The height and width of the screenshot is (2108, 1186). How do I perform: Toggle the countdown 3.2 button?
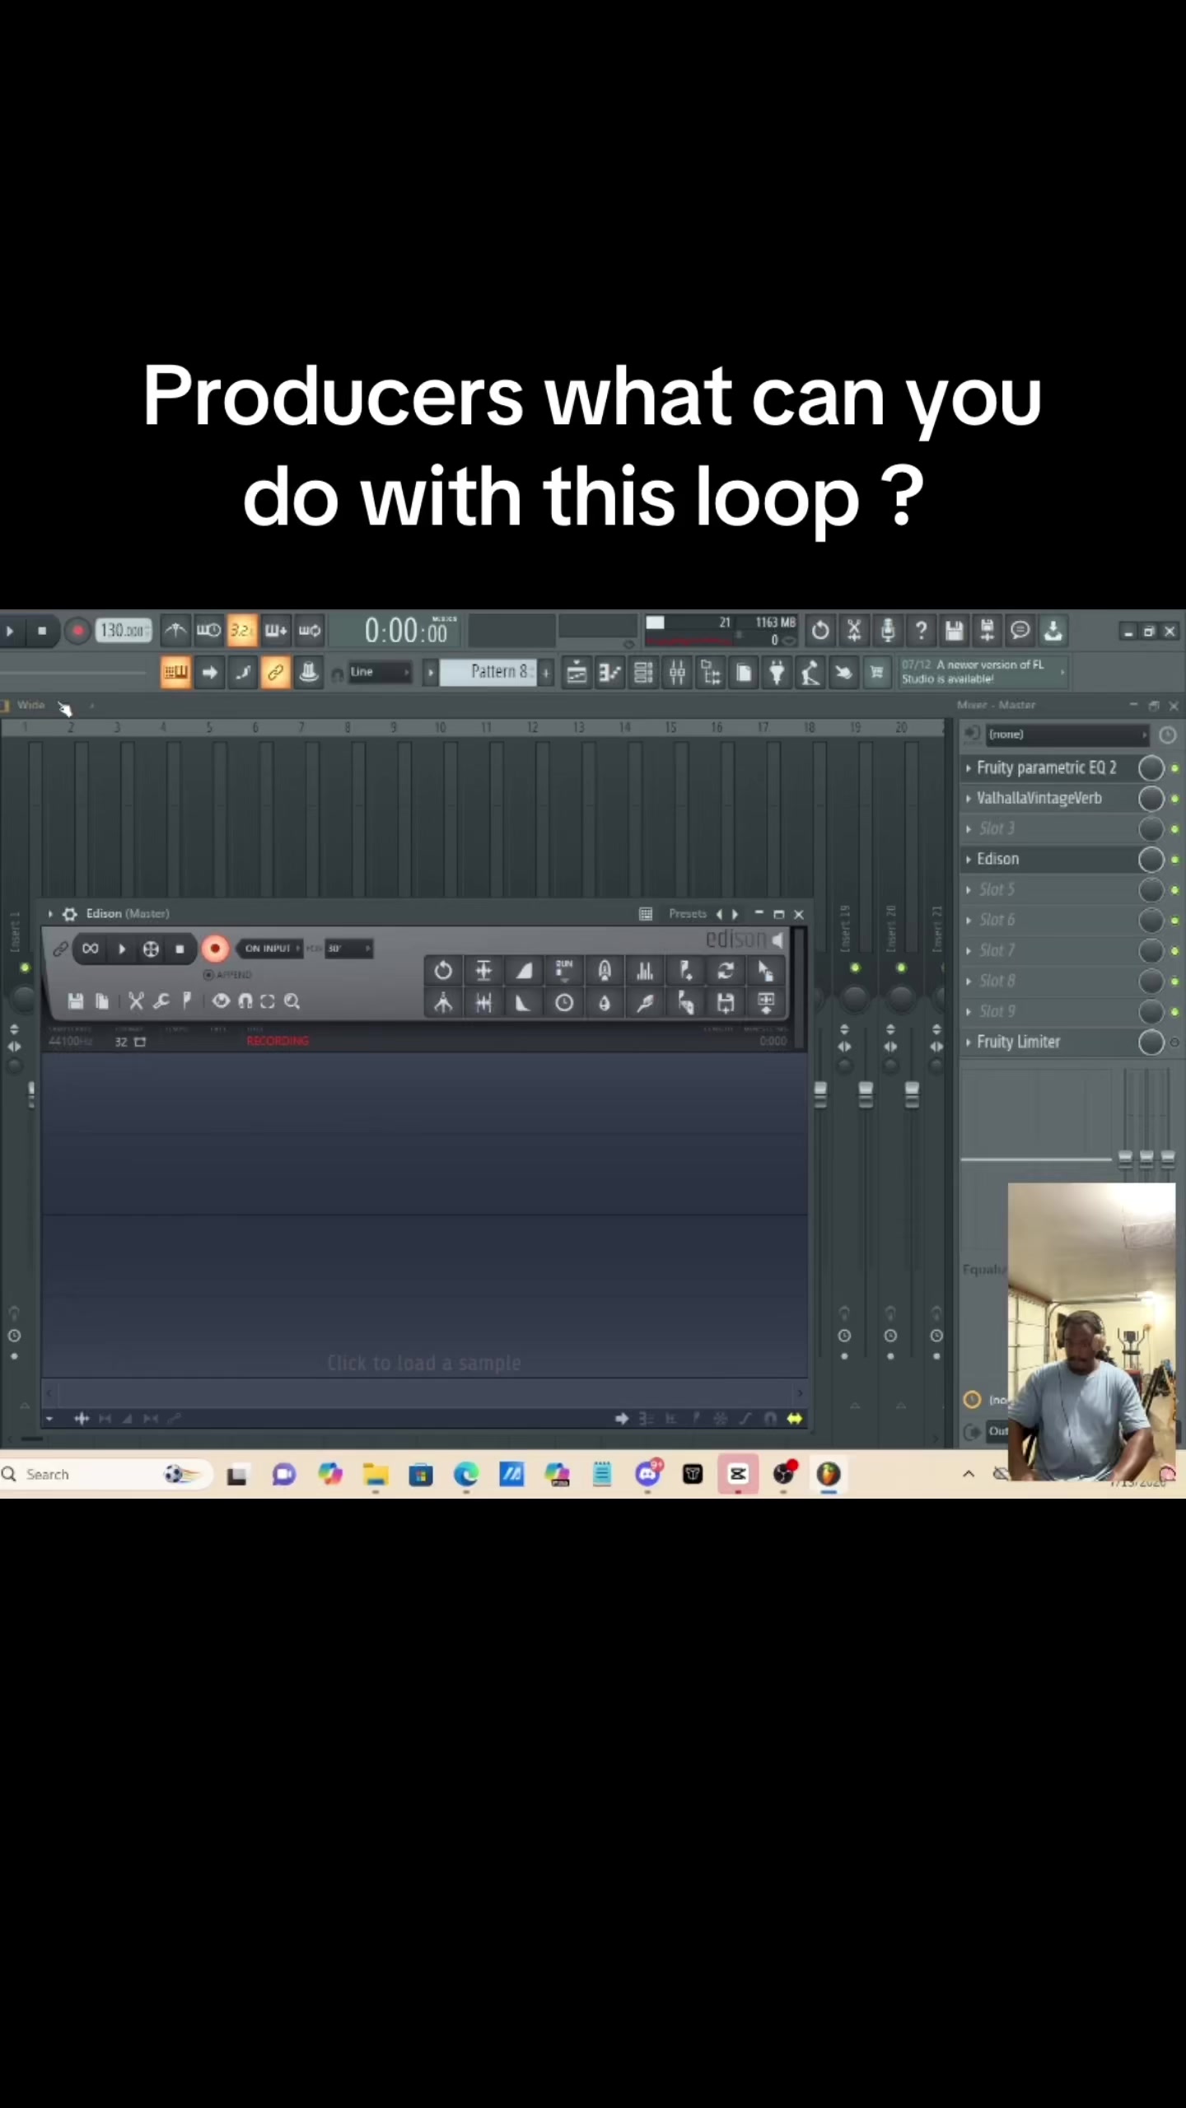click(241, 631)
